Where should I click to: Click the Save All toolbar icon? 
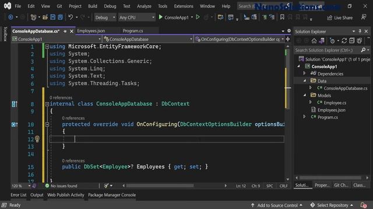click(60, 17)
